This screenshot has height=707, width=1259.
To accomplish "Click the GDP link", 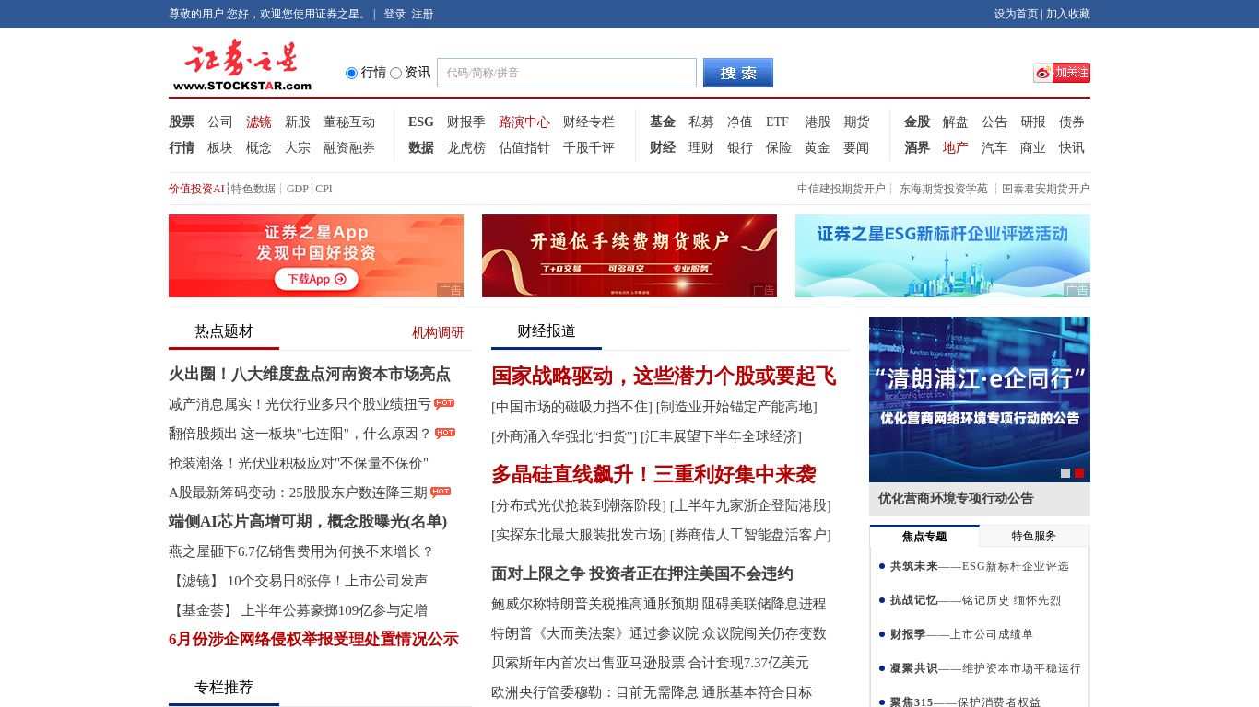I will pyautogui.click(x=298, y=189).
